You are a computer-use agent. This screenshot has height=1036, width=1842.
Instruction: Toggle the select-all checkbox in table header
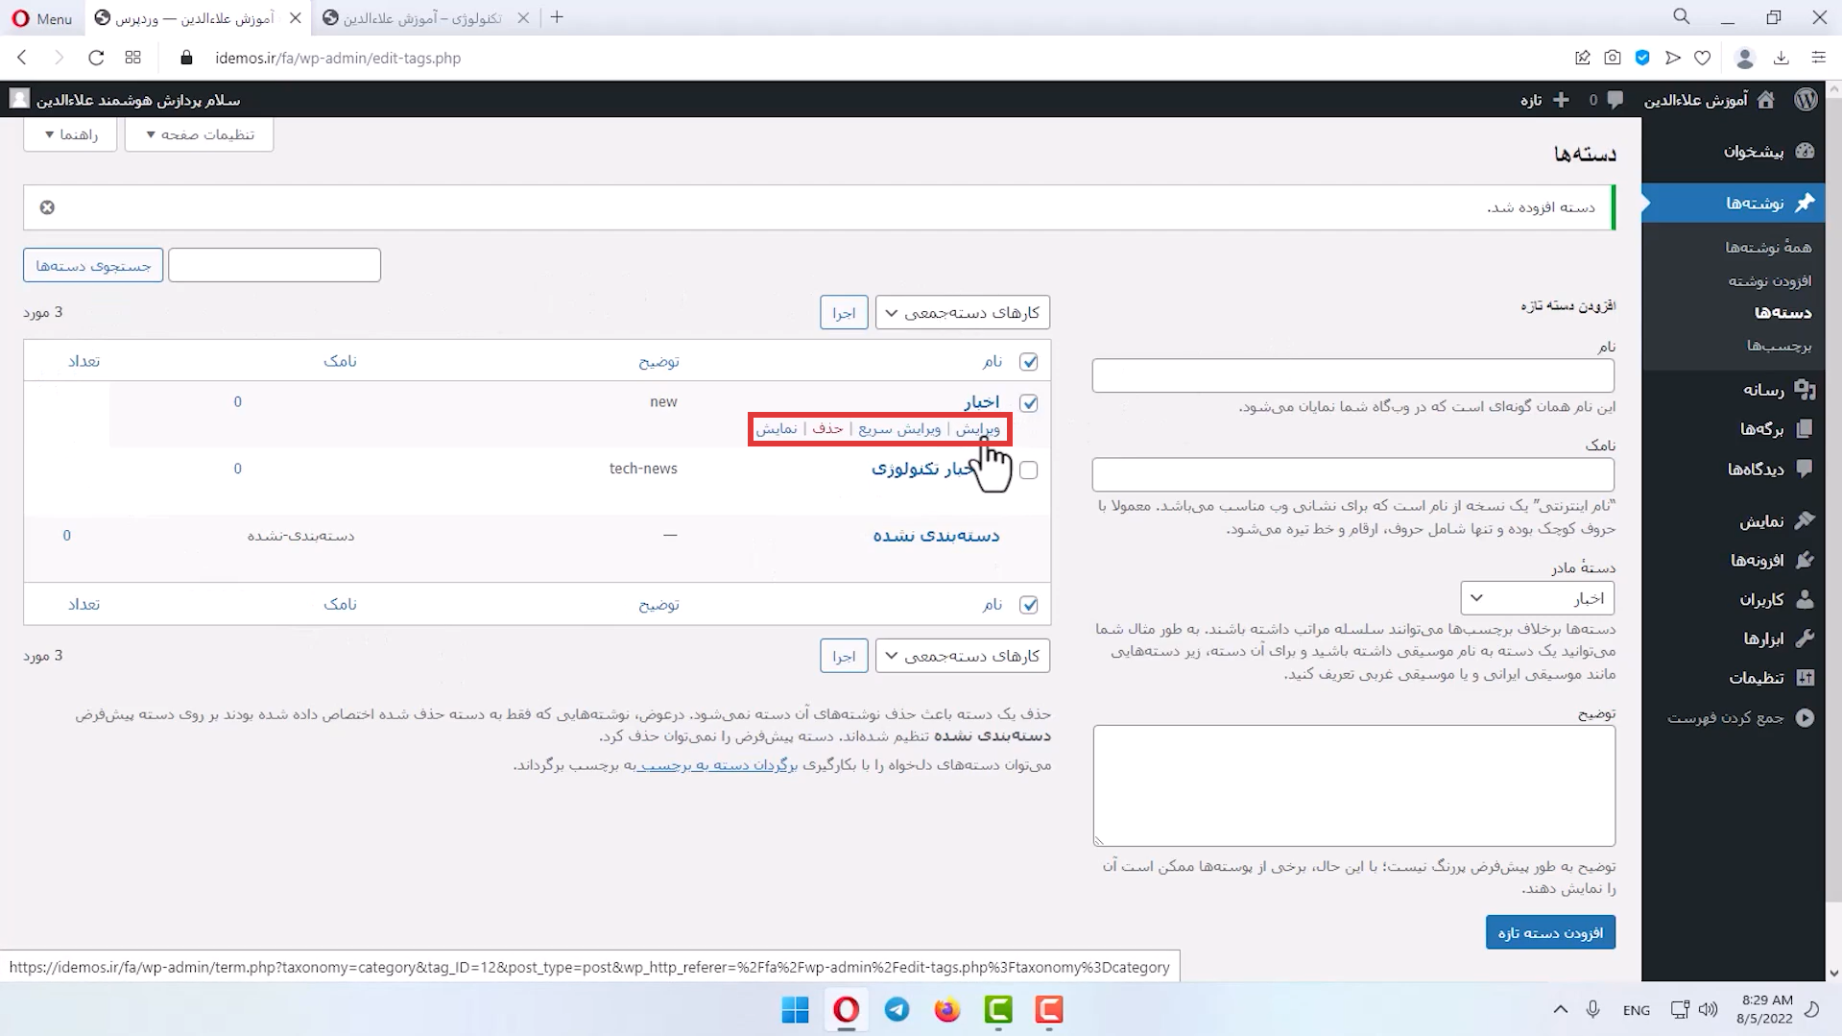click(1029, 362)
